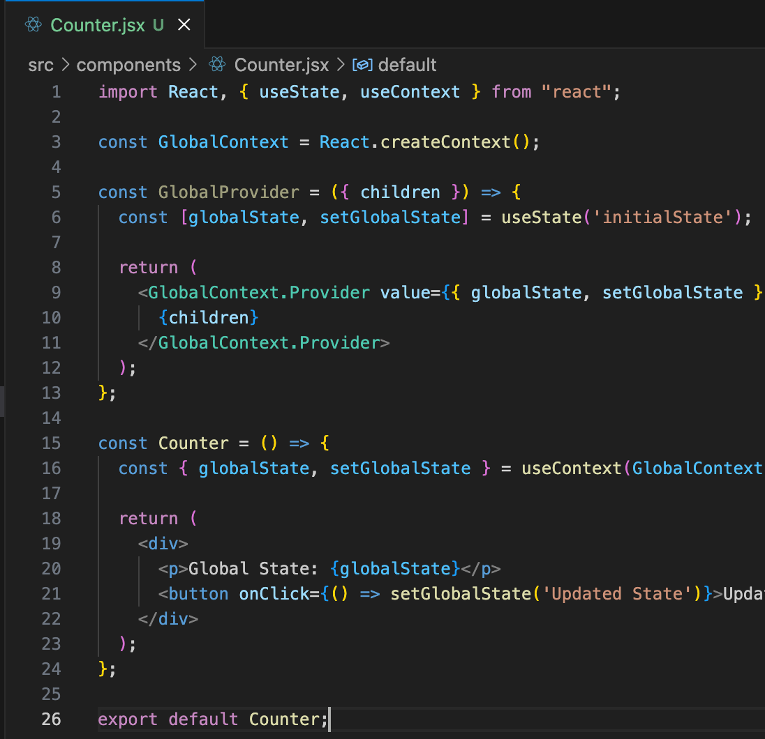Image resolution: width=765 pixels, height=739 pixels.
Task: Click line number 15 in the gutter
Action: click(51, 443)
